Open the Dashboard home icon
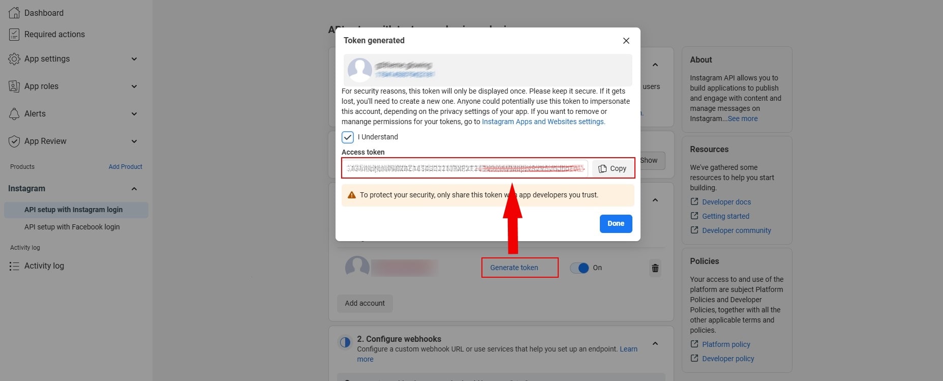This screenshot has height=381, width=943. [14, 13]
